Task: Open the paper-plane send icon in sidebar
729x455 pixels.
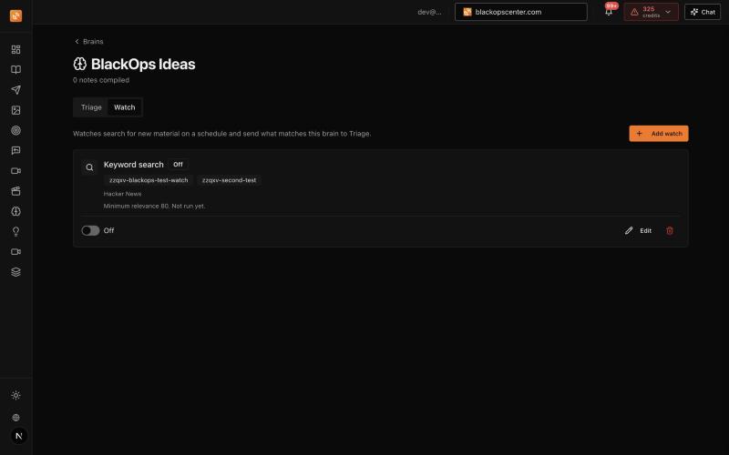Action: pos(15,89)
